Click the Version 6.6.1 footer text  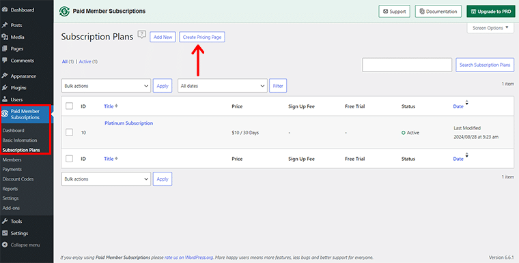[x=501, y=258]
